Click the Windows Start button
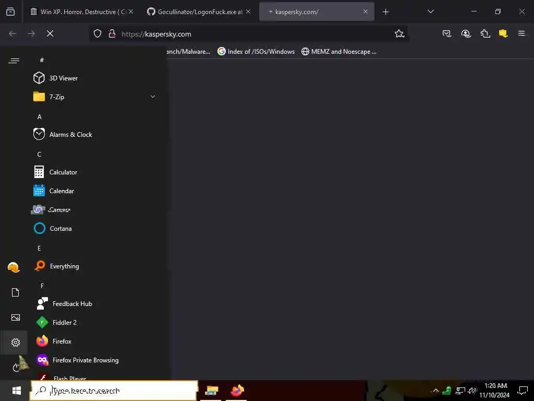The height and width of the screenshot is (401, 534). pos(16,391)
